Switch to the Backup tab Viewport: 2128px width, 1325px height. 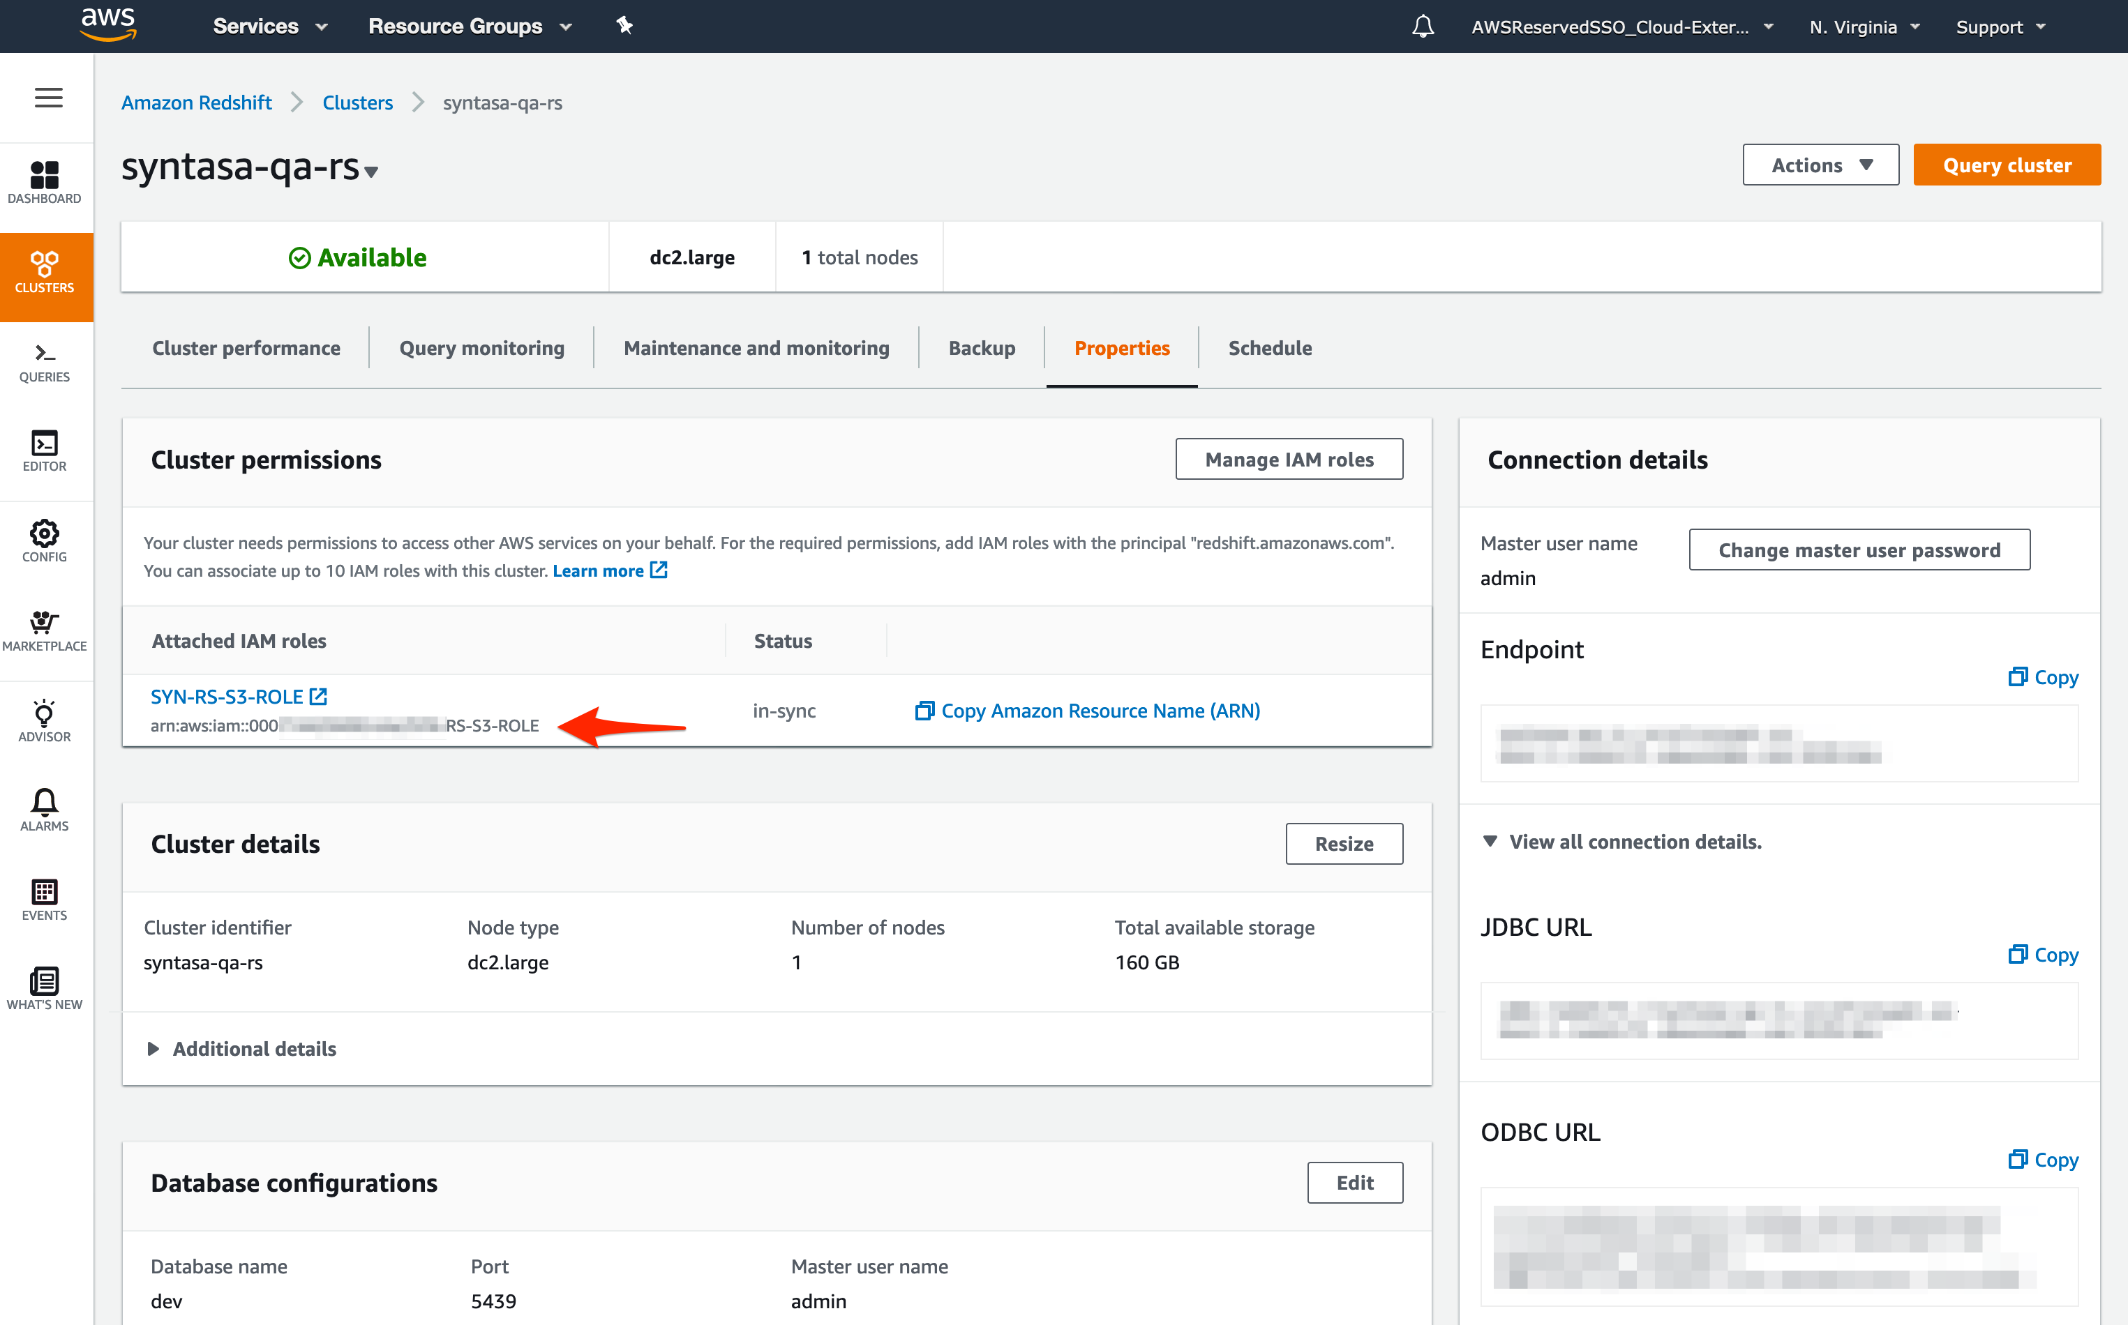coord(981,348)
